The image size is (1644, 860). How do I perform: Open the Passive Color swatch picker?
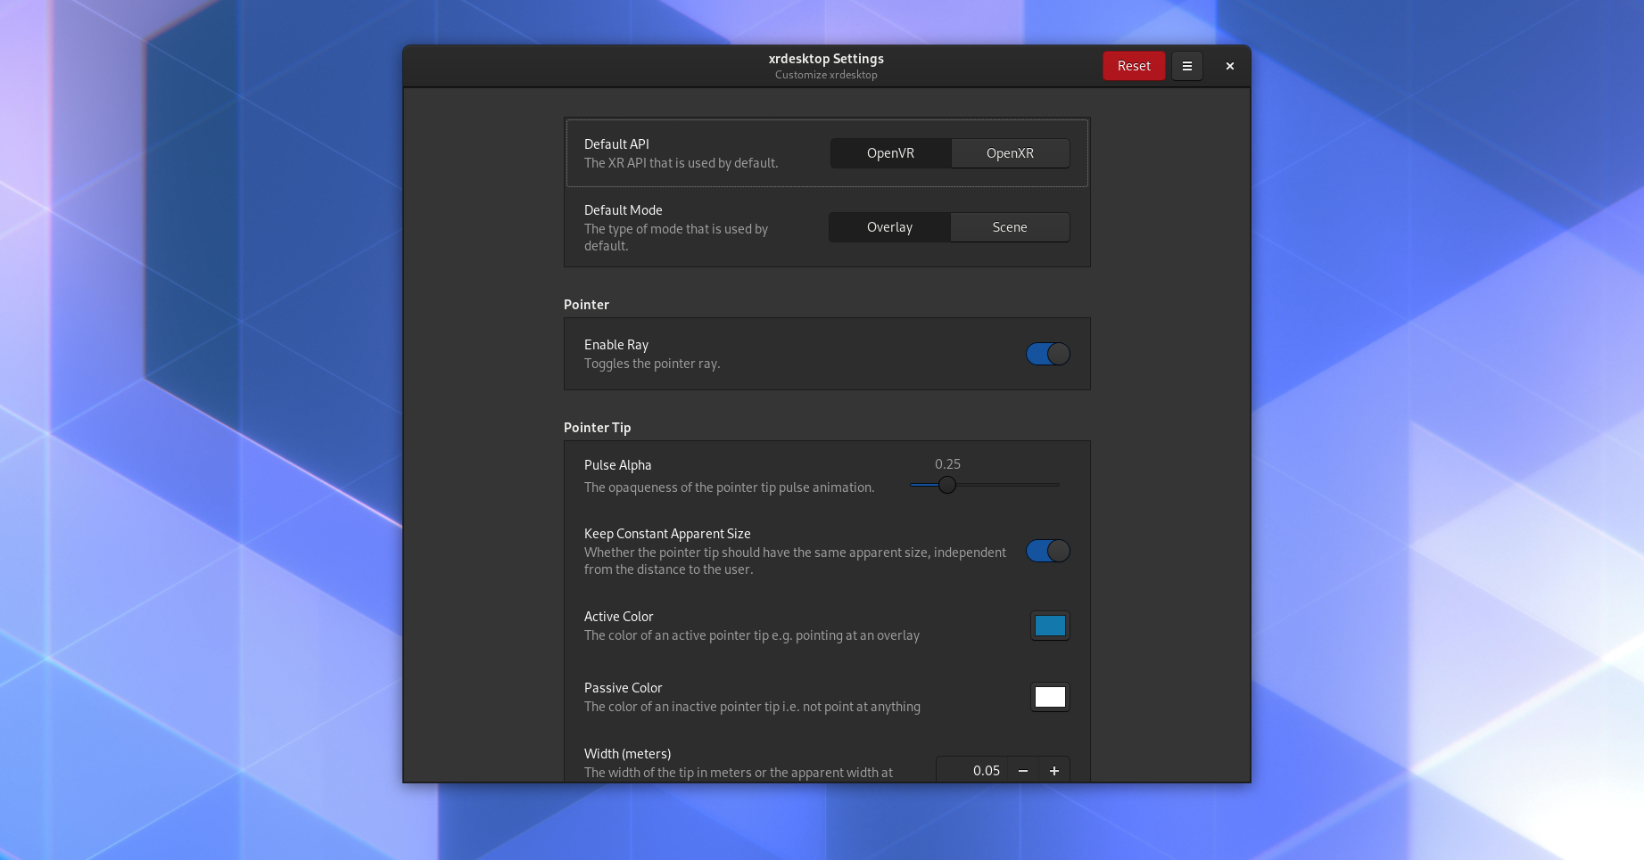click(1050, 697)
